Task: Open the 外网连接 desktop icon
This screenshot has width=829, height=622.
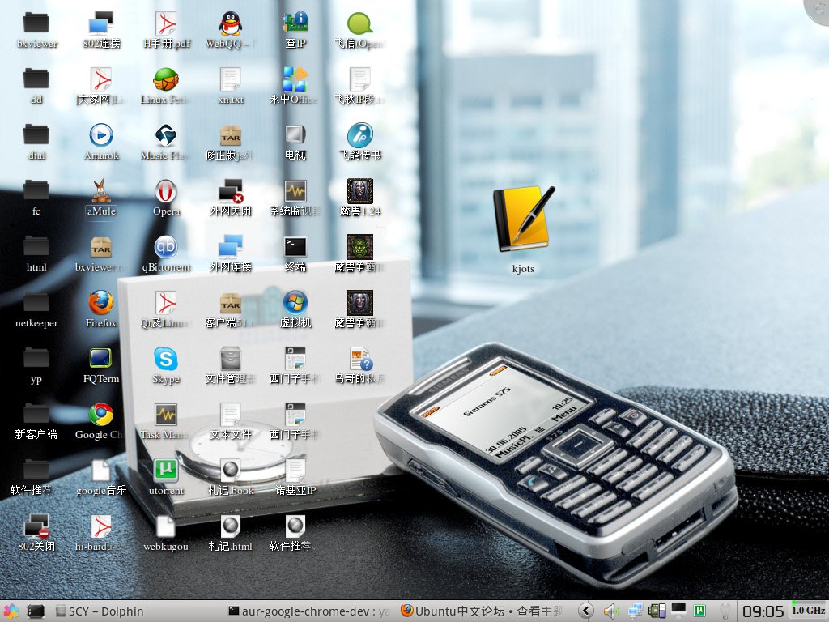Action: pos(231,248)
